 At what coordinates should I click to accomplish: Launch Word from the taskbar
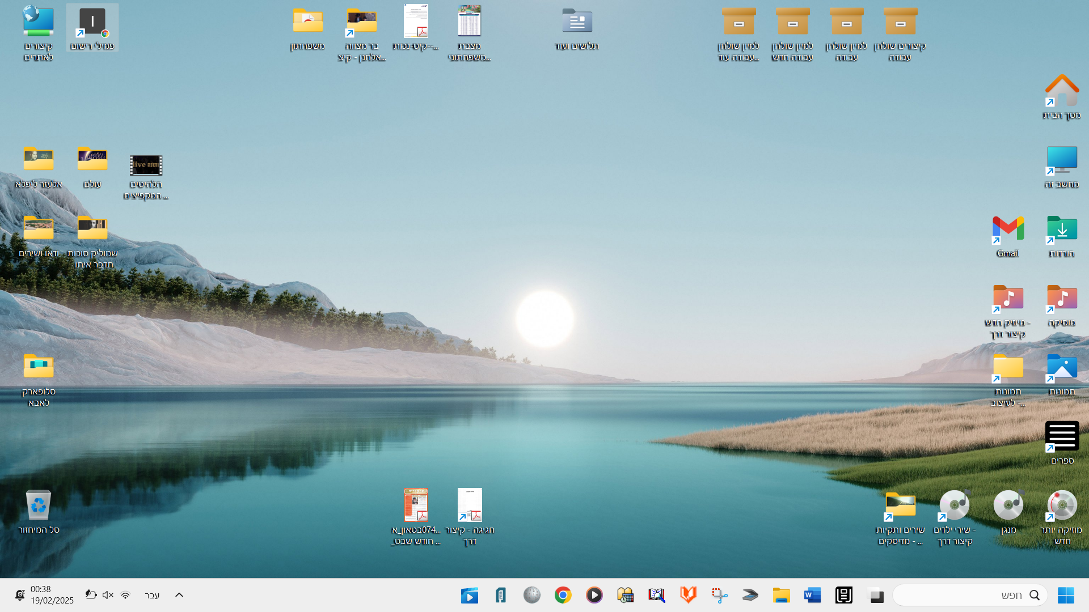point(812,595)
